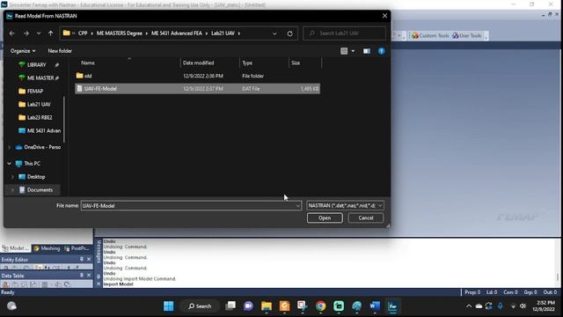Screen dimensions: 563x317
Task: Expand address bar previous locations dropdown
Action: (274, 33)
